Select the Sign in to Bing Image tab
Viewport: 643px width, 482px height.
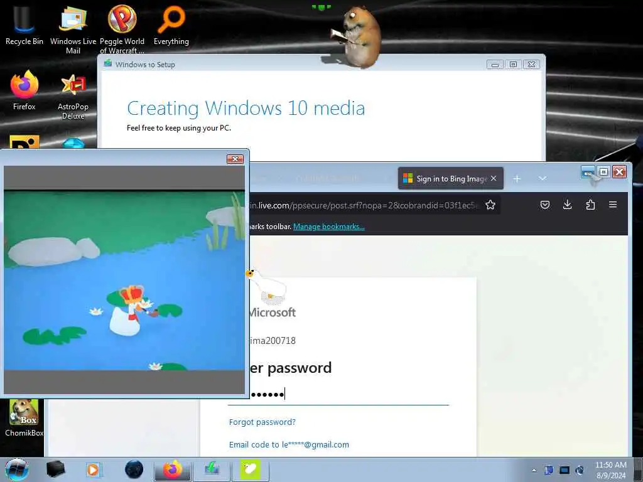tap(446, 179)
